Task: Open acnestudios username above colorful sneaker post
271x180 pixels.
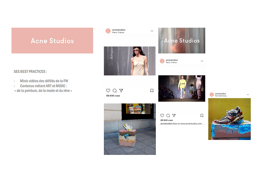Action: click(221, 94)
